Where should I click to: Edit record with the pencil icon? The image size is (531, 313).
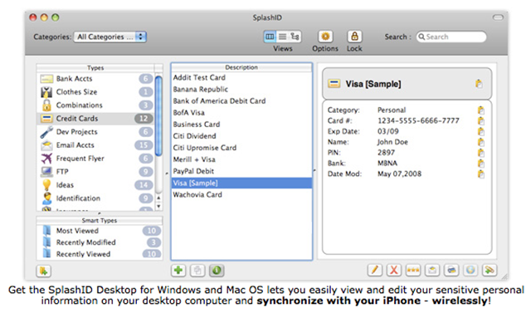click(x=374, y=270)
